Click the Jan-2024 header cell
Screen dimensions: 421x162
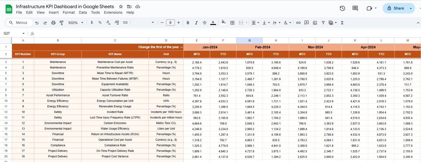(x=210, y=47)
